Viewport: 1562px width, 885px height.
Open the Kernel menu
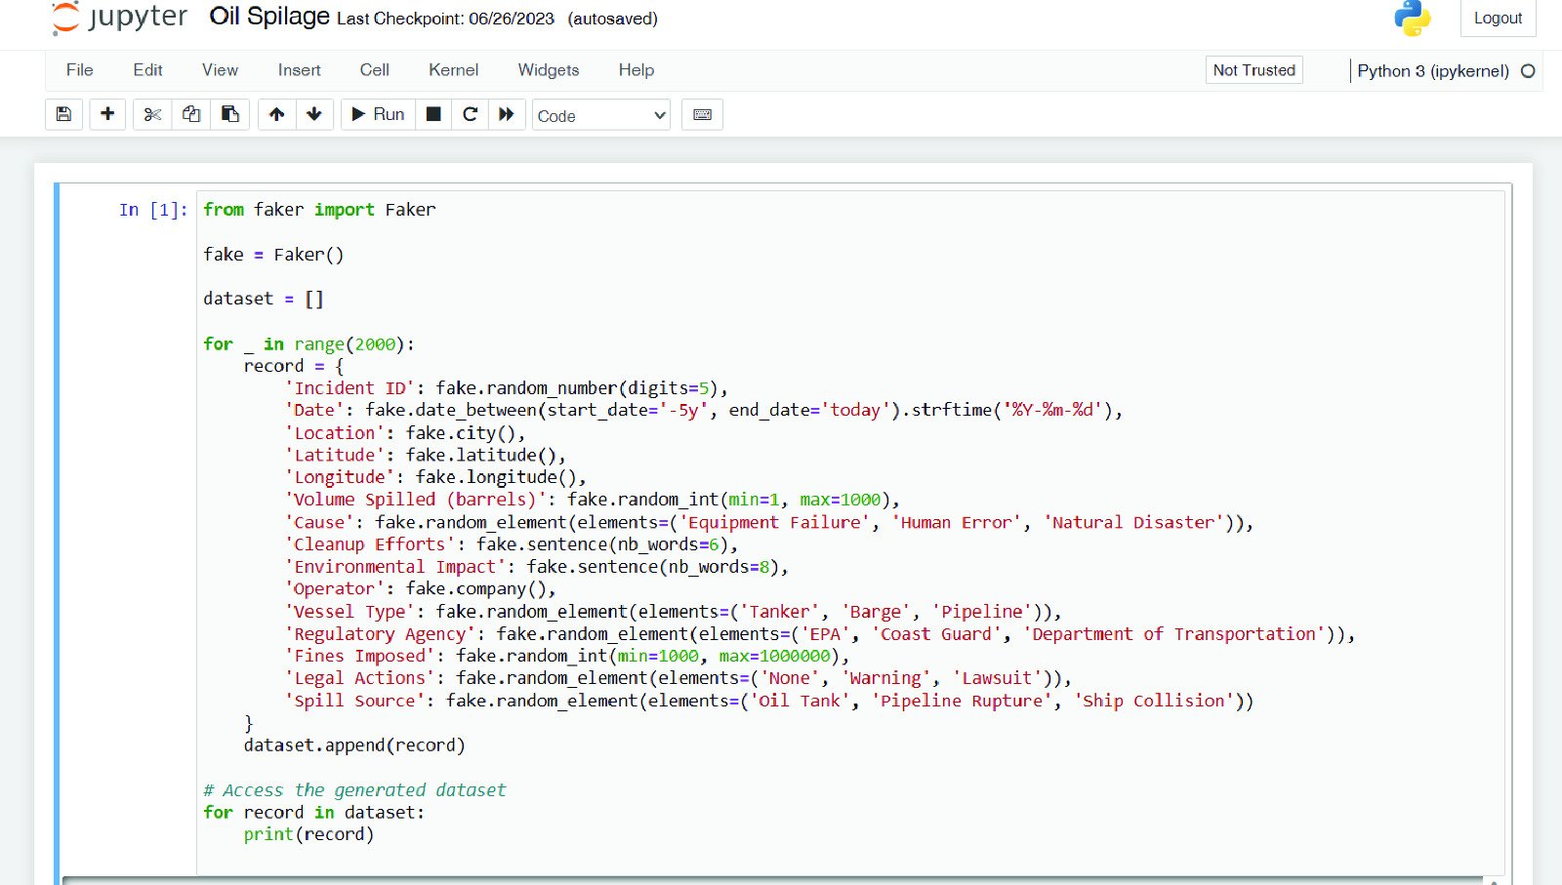point(453,70)
